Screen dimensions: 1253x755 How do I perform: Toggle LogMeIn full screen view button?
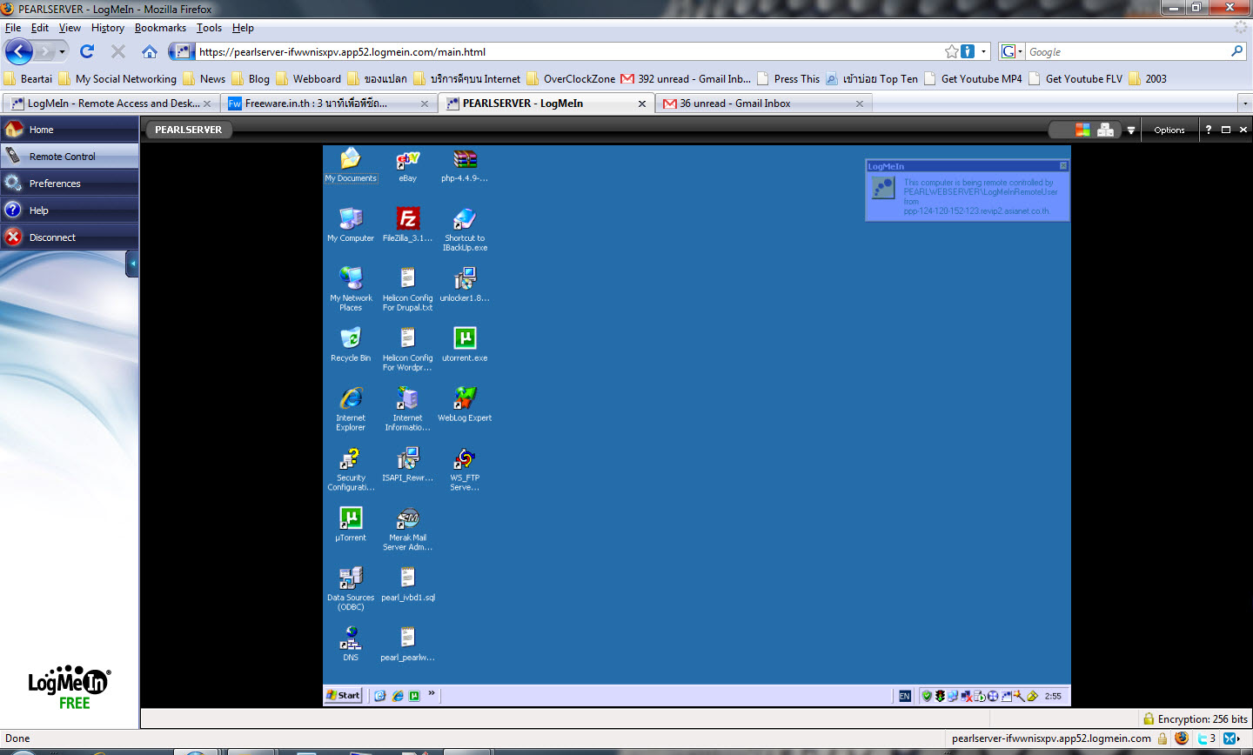pyautogui.click(x=1226, y=130)
